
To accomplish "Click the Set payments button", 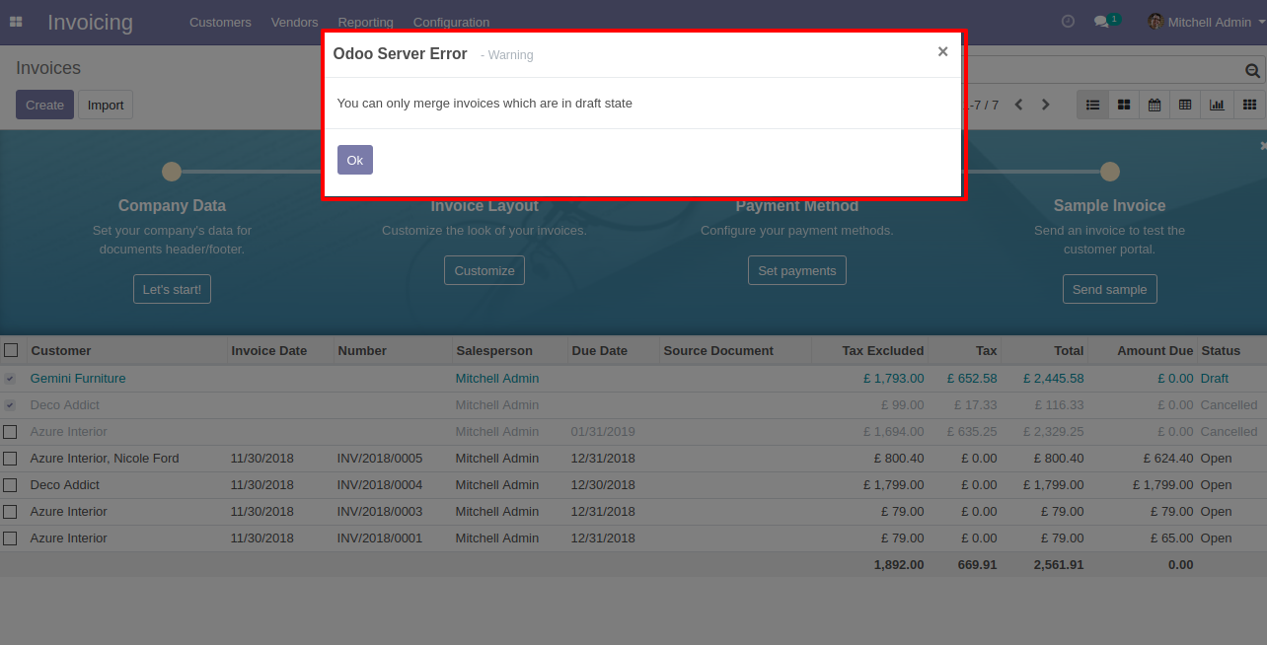I will pos(797,270).
